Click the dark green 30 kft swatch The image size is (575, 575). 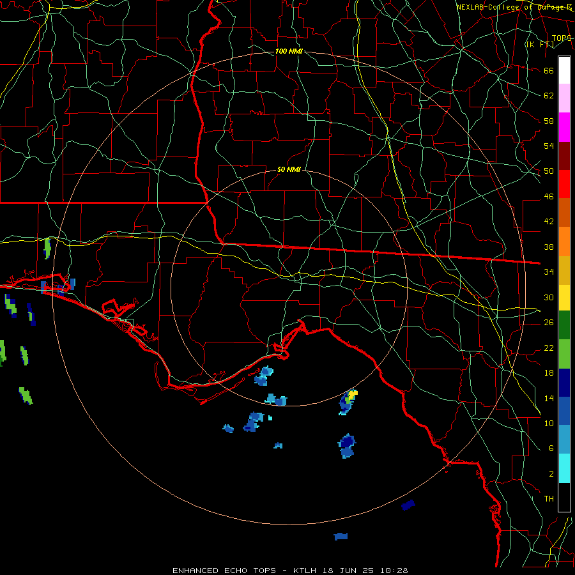coord(564,325)
